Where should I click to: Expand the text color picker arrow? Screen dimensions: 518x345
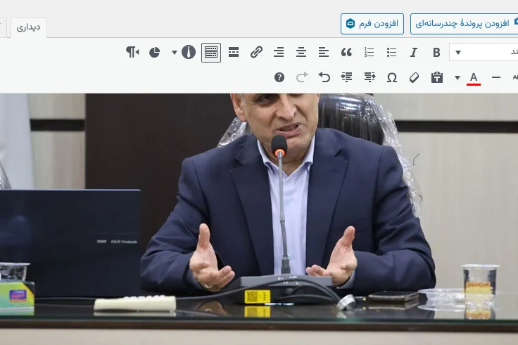457,77
